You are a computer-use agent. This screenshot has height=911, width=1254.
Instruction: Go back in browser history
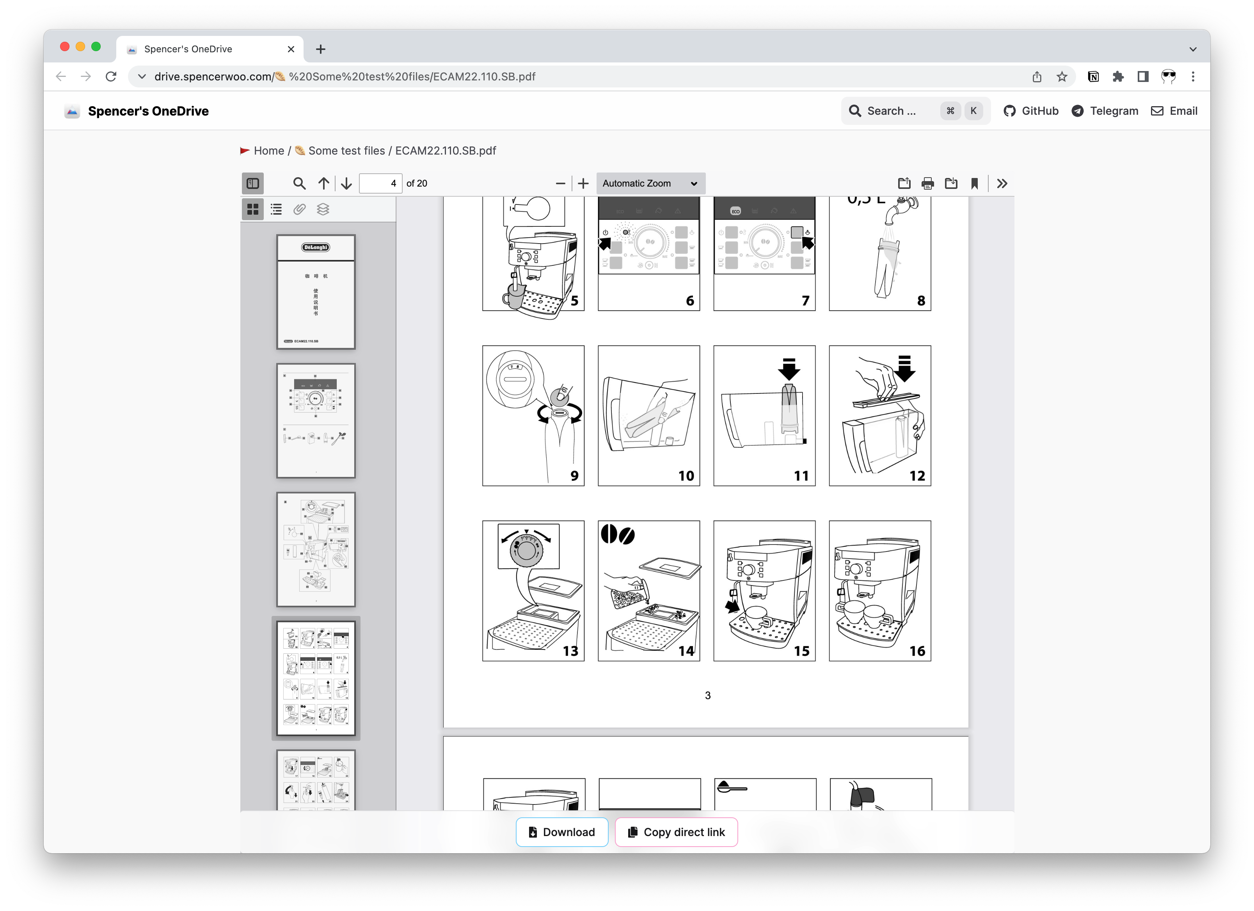[x=61, y=77]
